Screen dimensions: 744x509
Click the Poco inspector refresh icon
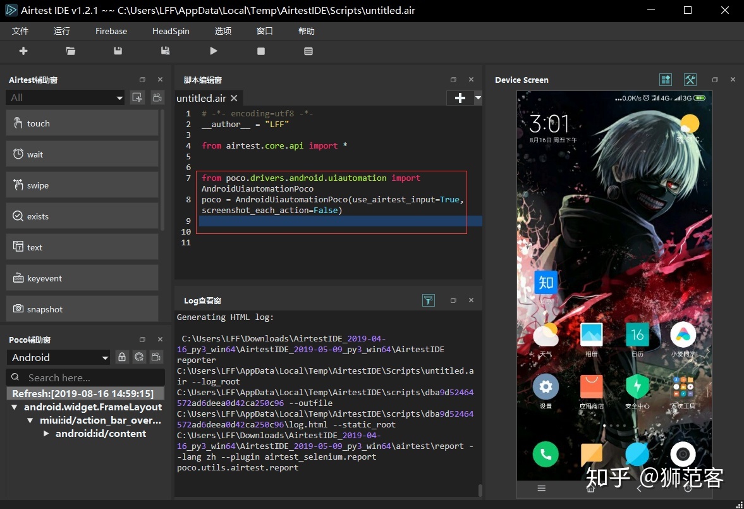point(139,357)
